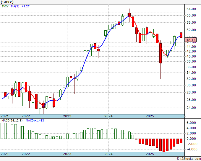Viewport: 201px width, 161px height.
Task: Click the 4.000 MACD axis label
Action: (x=191, y=128)
